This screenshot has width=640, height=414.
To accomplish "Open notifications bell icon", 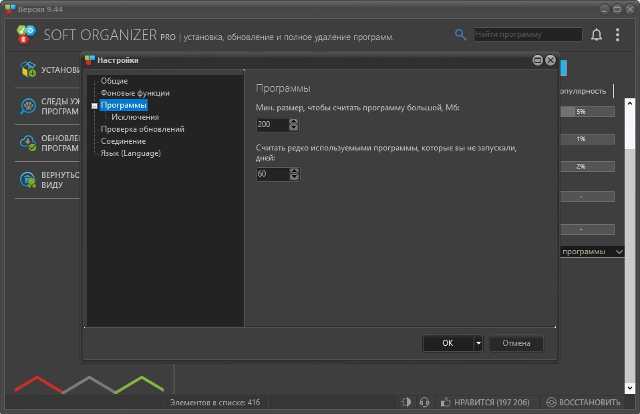I will point(597,35).
